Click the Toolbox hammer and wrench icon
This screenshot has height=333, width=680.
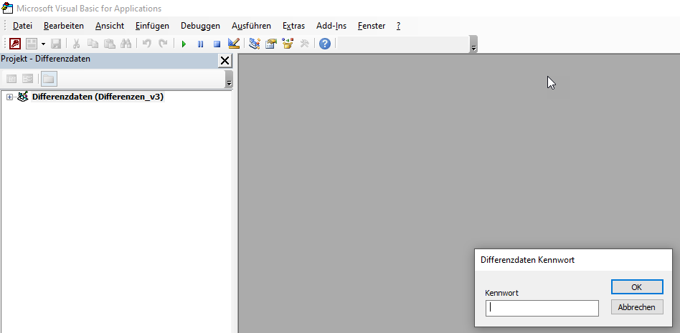point(304,44)
